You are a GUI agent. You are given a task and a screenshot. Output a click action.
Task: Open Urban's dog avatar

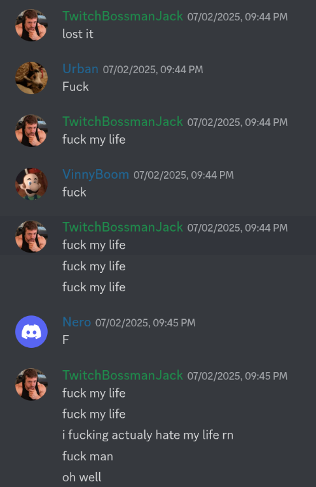pyautogui.click(x=31, y=78)
